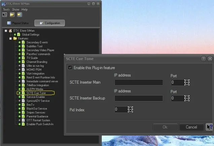Click the document icon next to Global Settings
The width and height of the screenshot is (214, 146).
point(19,34)
